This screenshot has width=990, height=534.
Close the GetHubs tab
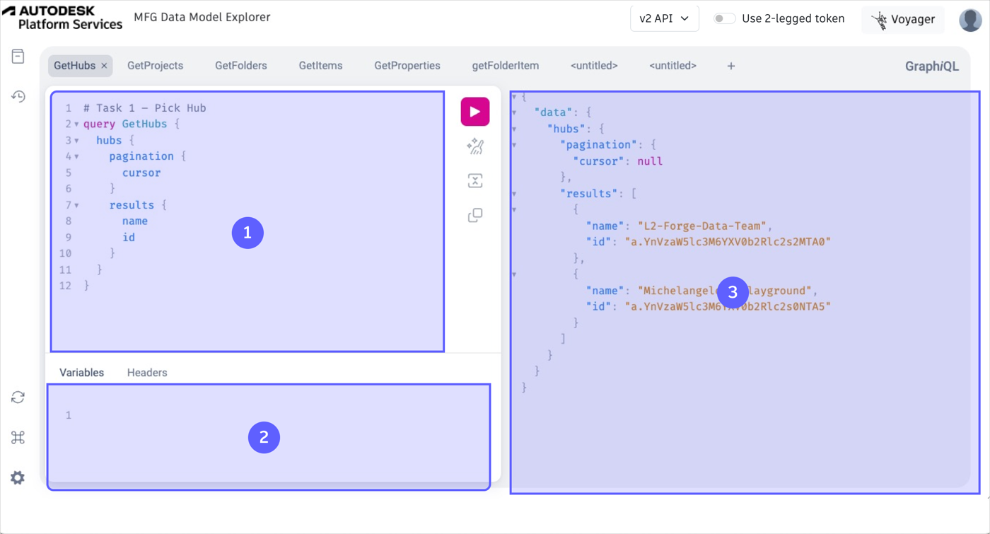104,66
